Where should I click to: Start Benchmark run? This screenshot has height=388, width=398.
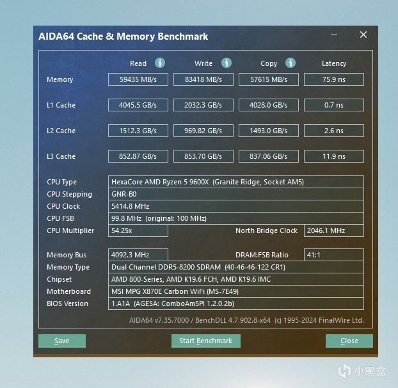(206, 341)
